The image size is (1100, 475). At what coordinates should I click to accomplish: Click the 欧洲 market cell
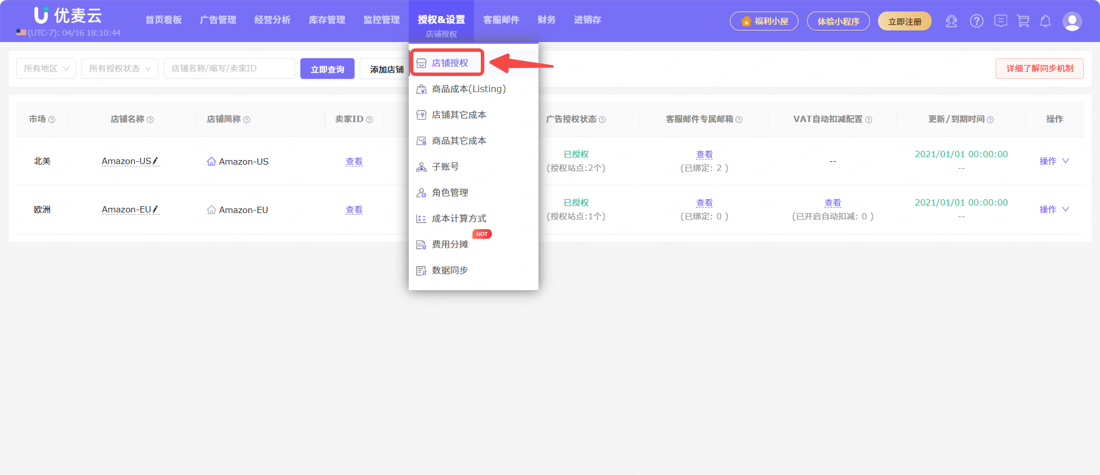[x=42, y=210]
